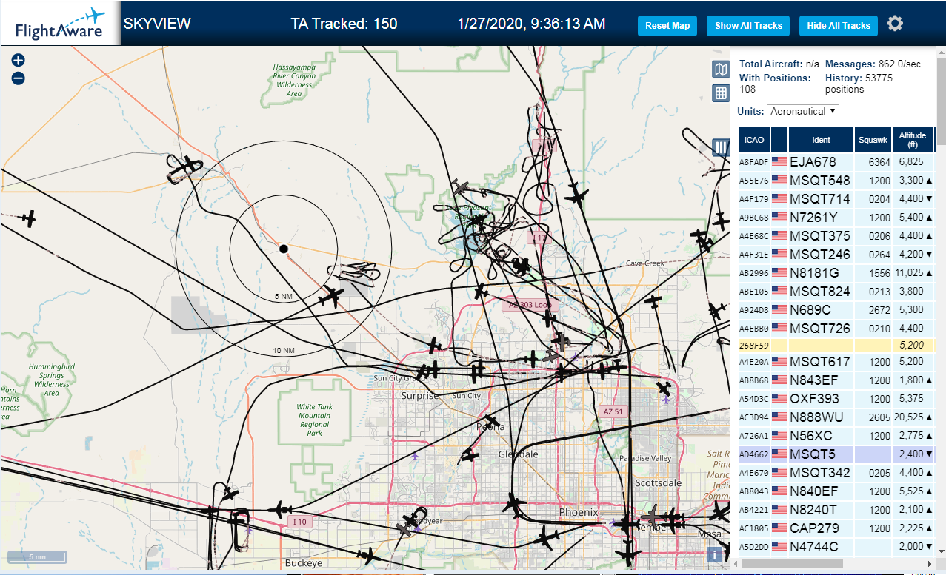Click the SKYVIEW title text
946x575 pixels.
pyautogui.click(x=157, y=24)
